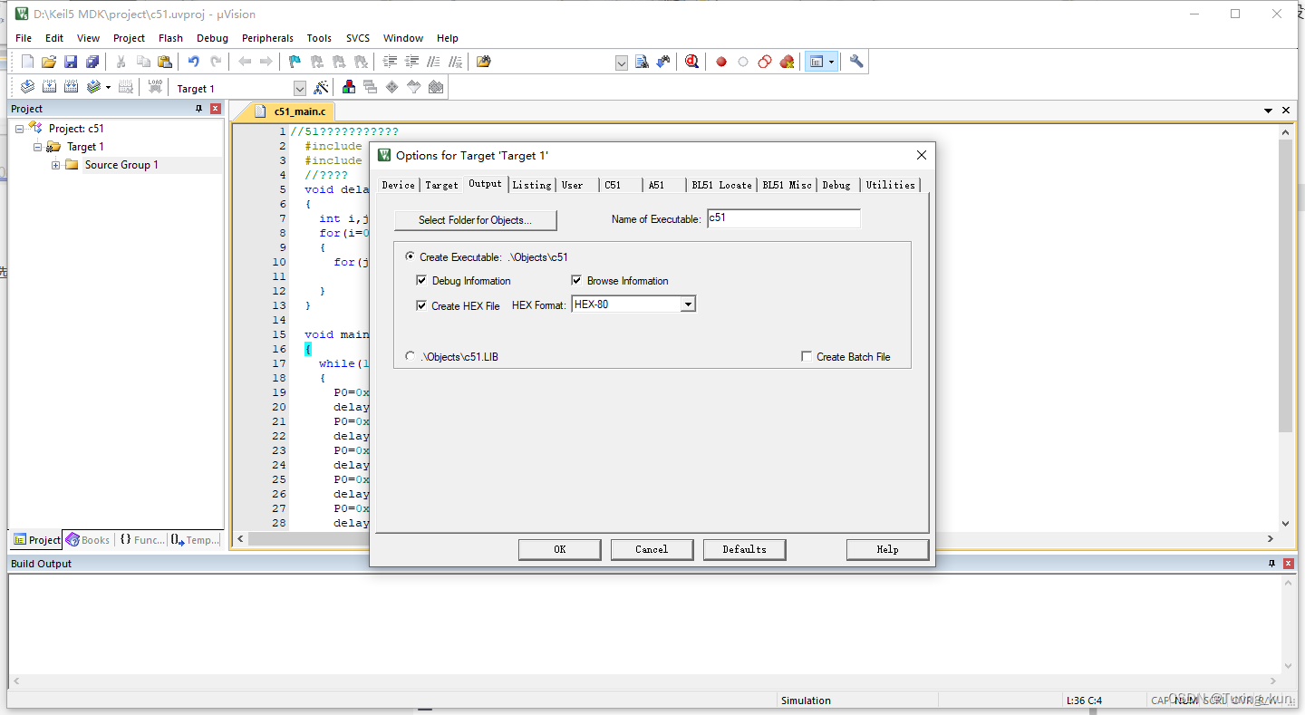Pin the Project panel
1305x715 pixels.
199,109
